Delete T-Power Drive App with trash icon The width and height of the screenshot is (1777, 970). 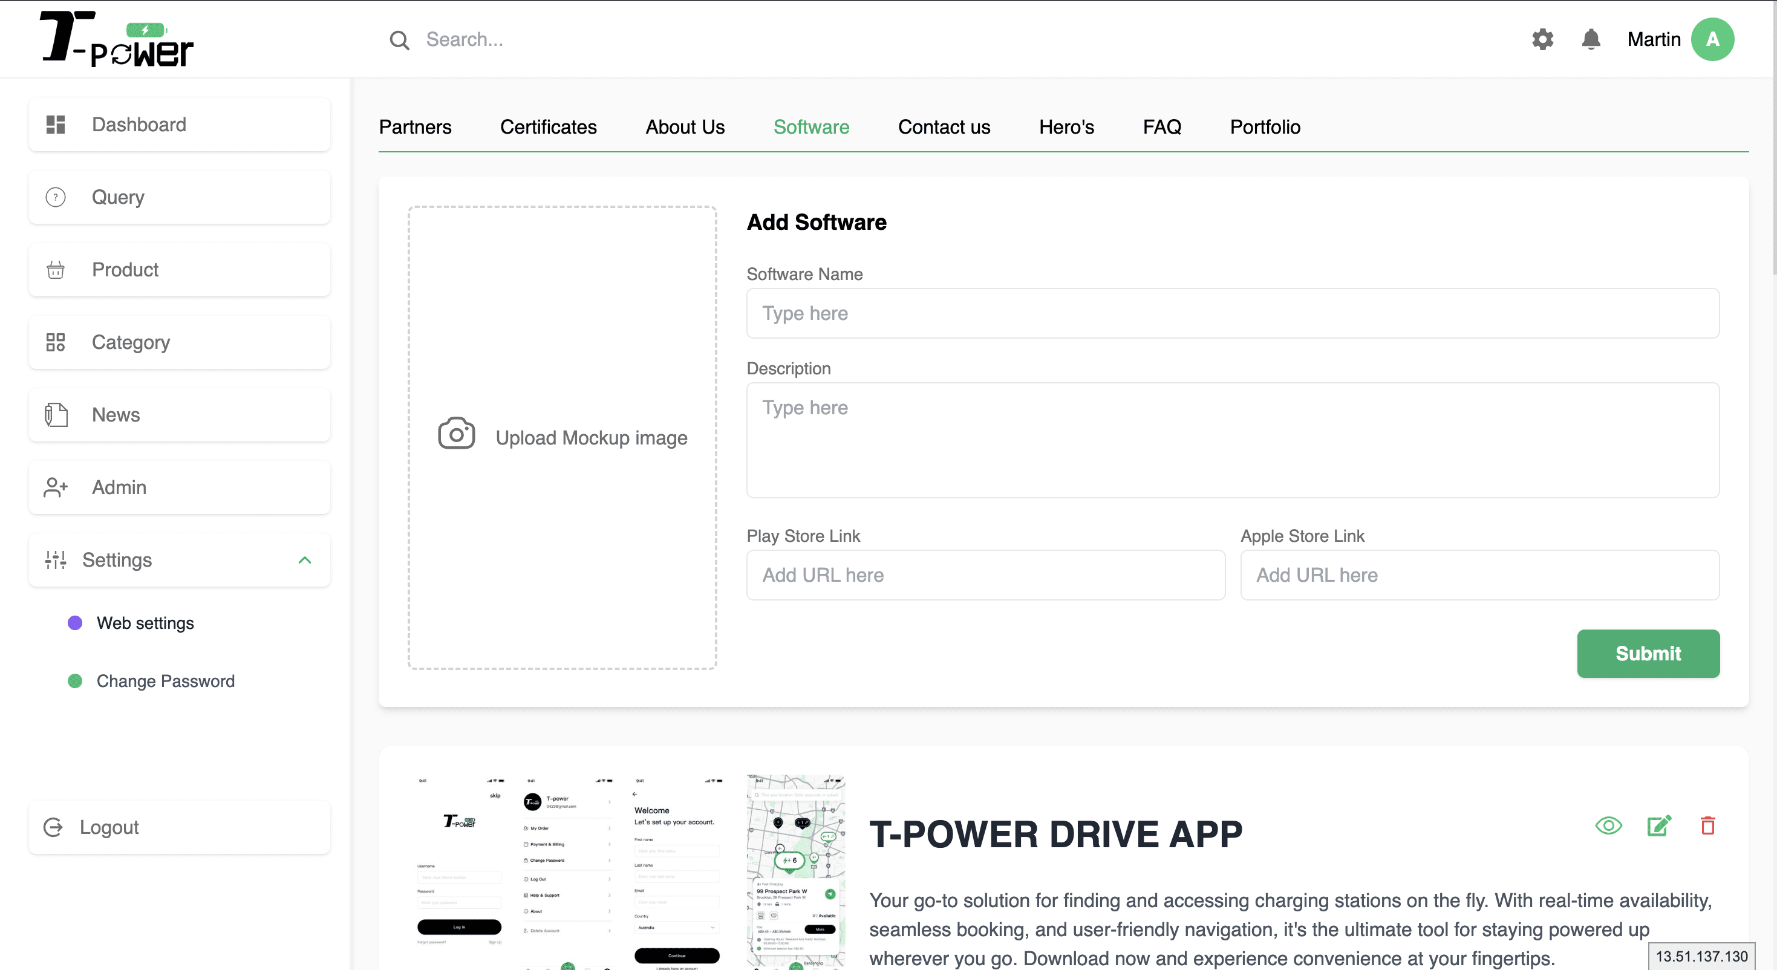coord(1708,826)
